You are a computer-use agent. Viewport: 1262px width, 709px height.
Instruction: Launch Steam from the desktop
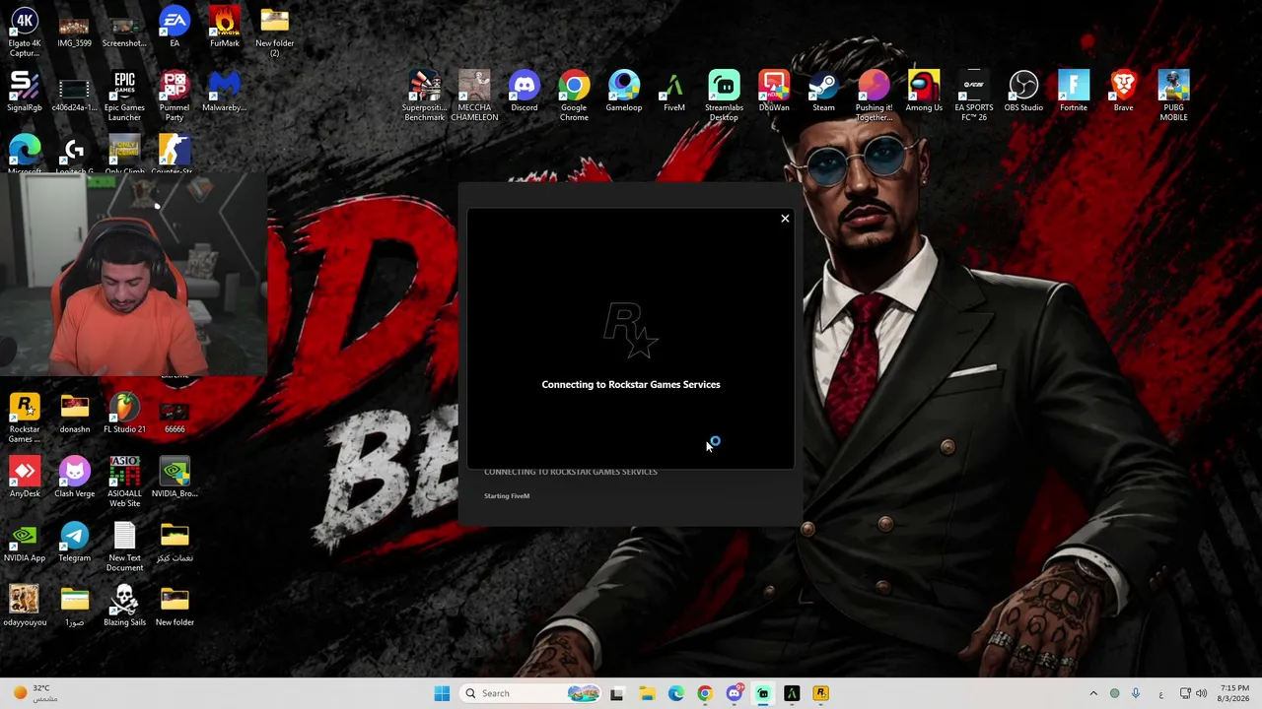click(823, 93)
